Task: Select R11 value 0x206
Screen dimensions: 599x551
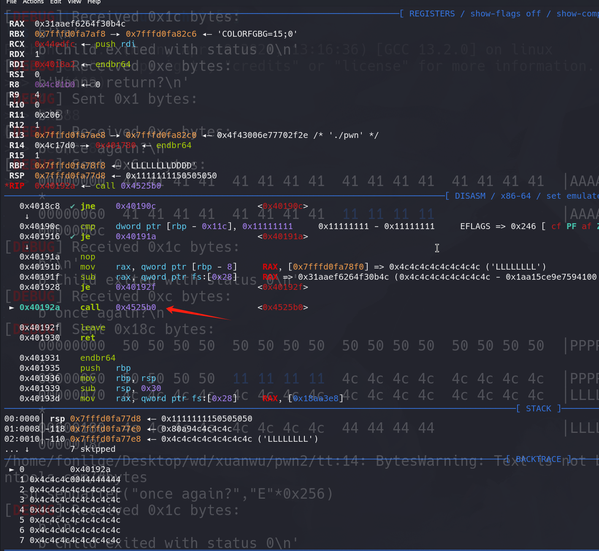Action: tap(47, 115)
